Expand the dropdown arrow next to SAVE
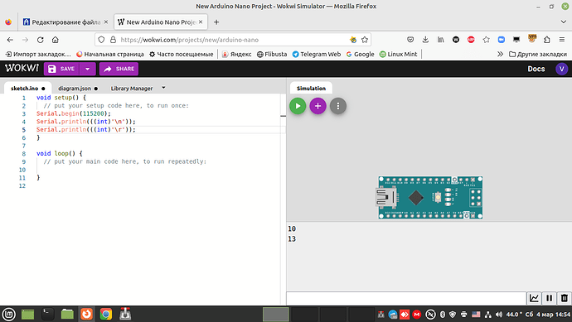 pyautogui.click(x=88, y=69)
